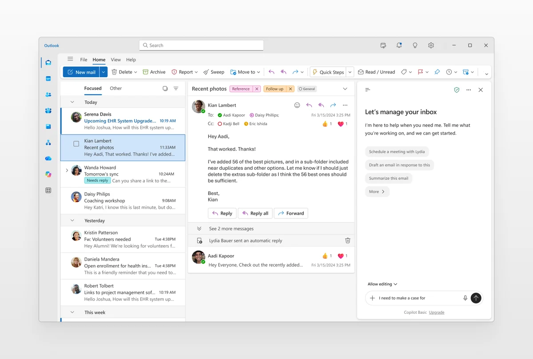The height and width of the screenshot is (359, 533).
Task: Open tag categorize icon in ribbon
Action: tap(404, 72)
